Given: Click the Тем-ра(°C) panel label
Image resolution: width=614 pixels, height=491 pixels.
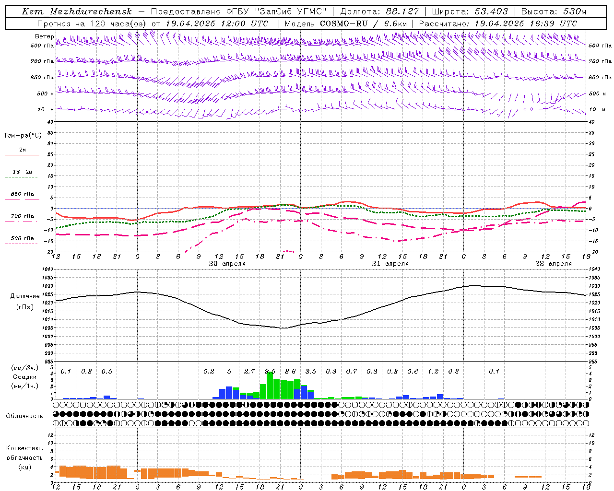Looking at the screenshot, I should 23,136.
